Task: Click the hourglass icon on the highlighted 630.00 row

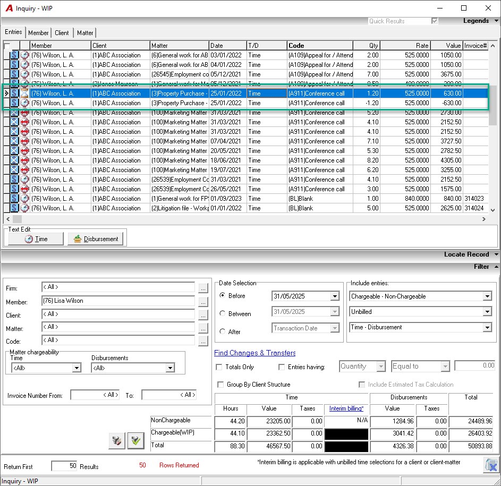Action: 24,93
